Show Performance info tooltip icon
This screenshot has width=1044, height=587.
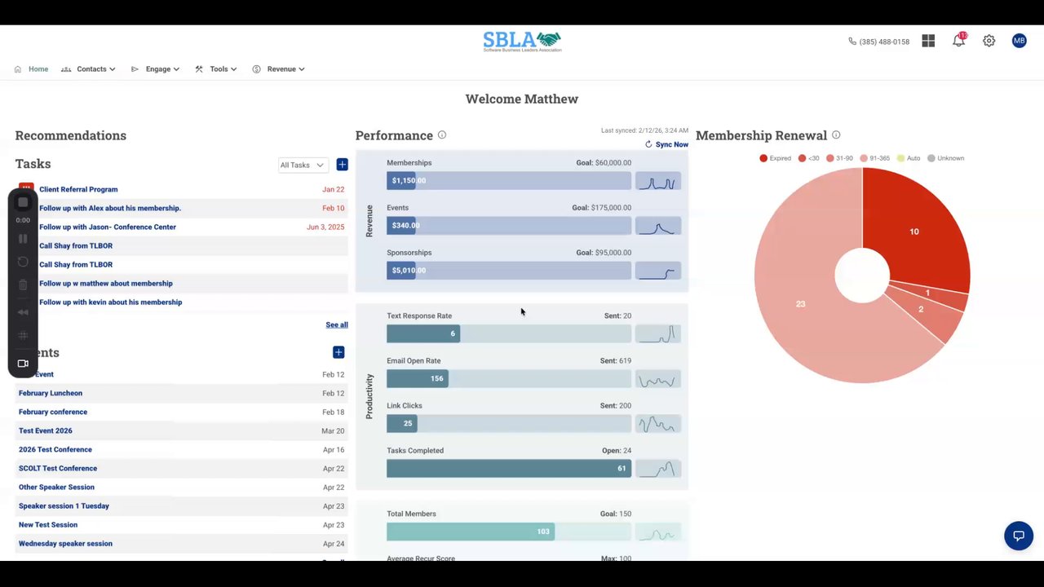click(x=442, y=135)
